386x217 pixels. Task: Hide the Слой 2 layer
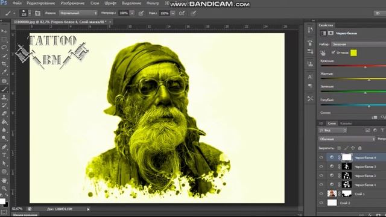point(321,203)
